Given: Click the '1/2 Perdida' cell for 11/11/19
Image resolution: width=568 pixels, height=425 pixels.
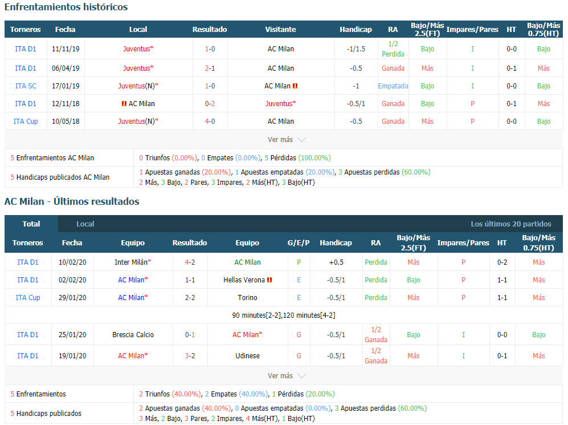Looking at the screenshot, I should tap(393, 49).
